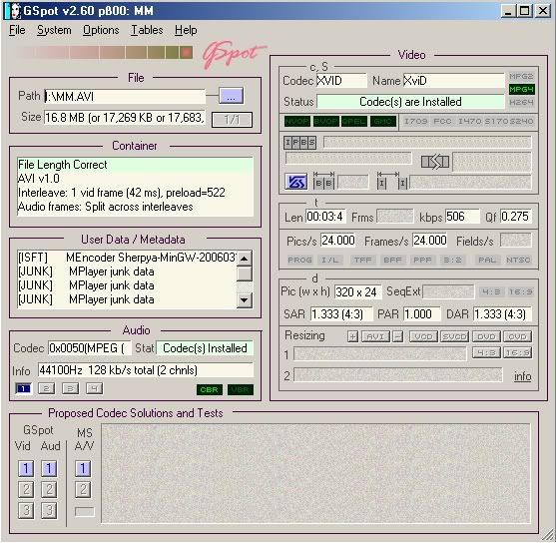Click the Resizing AVI button
Viewport: 556px width, 543px height.
pyautogui.click(x=375, y=336)
